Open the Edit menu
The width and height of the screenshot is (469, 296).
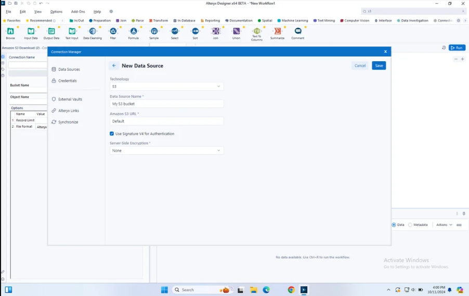click(x=23, y=11)
